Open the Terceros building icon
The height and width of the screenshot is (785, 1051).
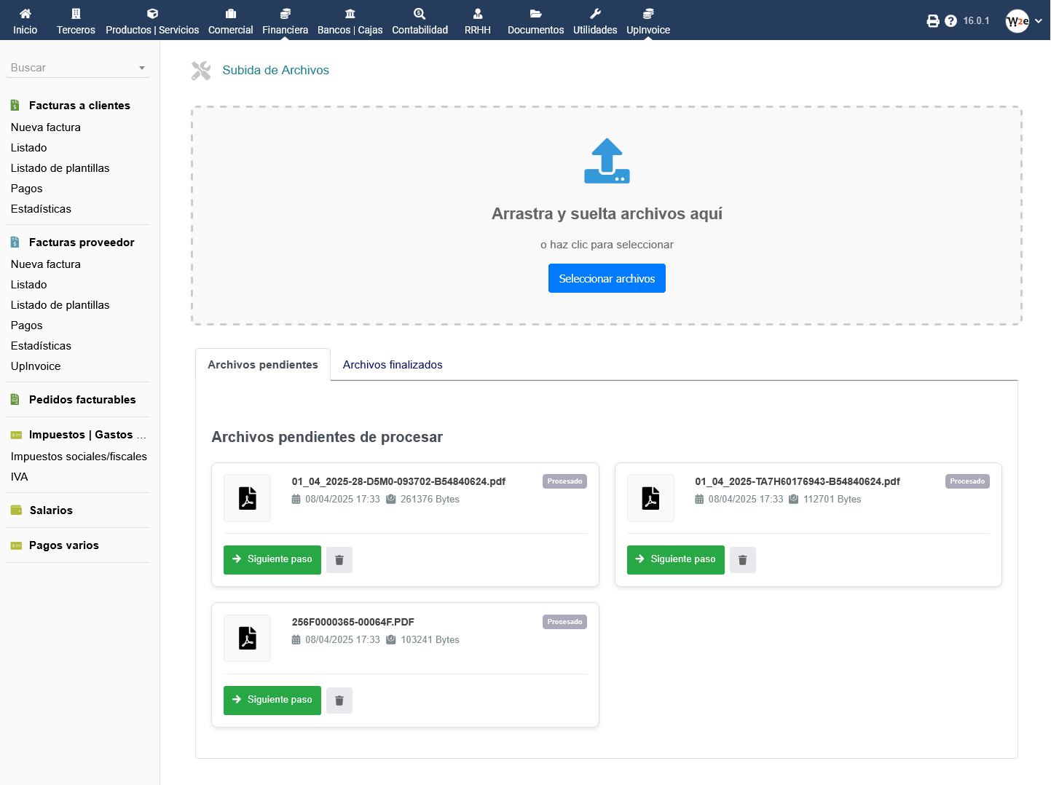(x=76, y=13)
